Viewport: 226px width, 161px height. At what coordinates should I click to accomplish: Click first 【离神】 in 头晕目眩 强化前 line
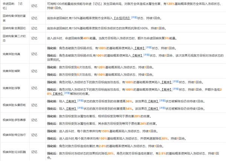[x=70, y=102]
